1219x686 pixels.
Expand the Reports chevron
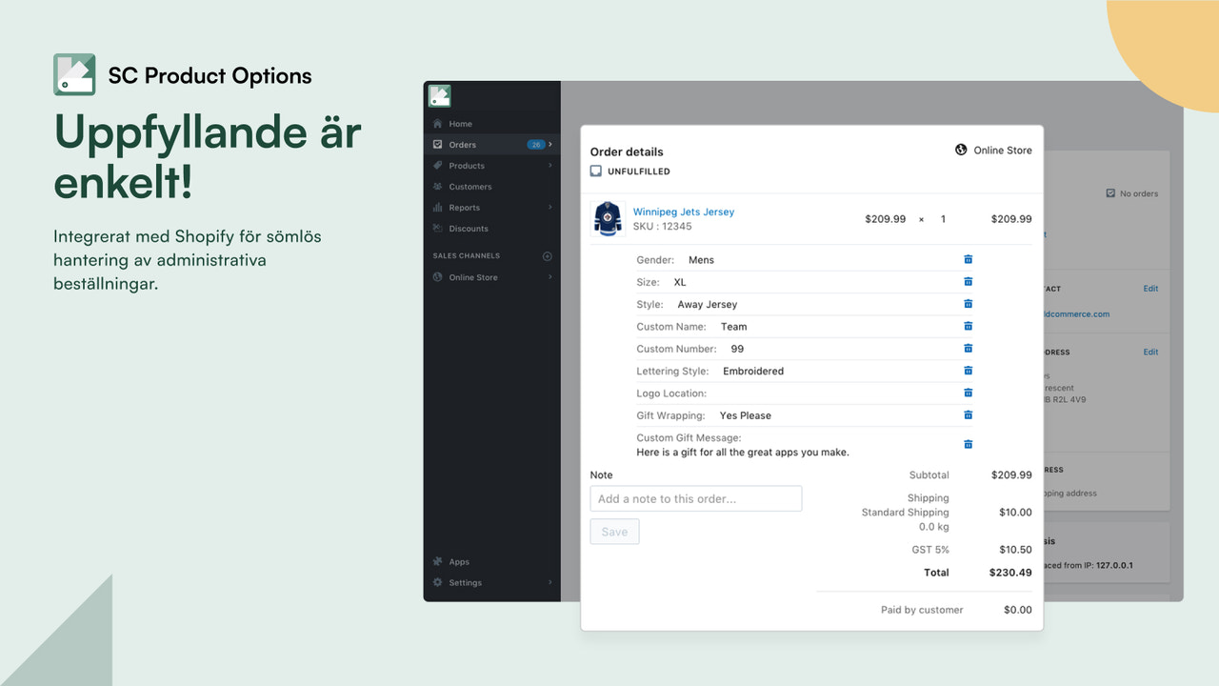[550, 208]
